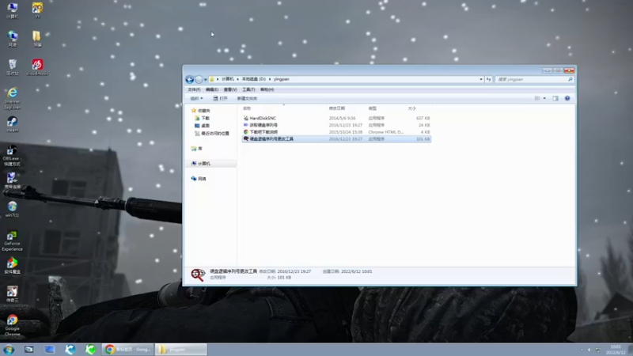Screen dimensions: 633x356
Task: Open the blue window icon on taskbar
Action: click(x=50, y=350)
